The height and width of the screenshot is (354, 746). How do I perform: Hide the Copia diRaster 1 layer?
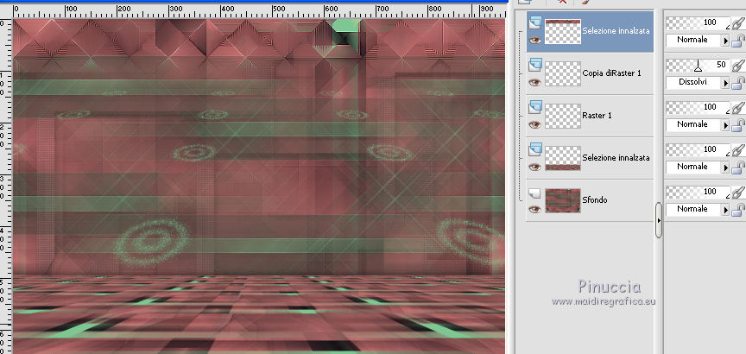point(535,82)
